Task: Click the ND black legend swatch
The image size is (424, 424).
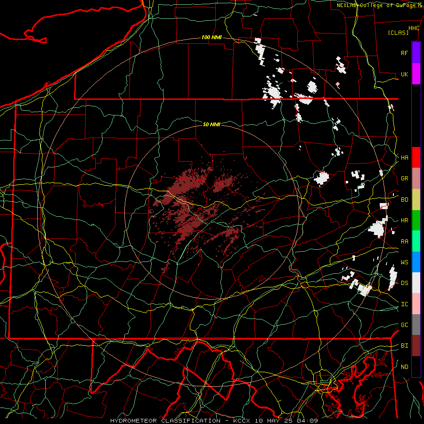Action: [x=416, y=367]
